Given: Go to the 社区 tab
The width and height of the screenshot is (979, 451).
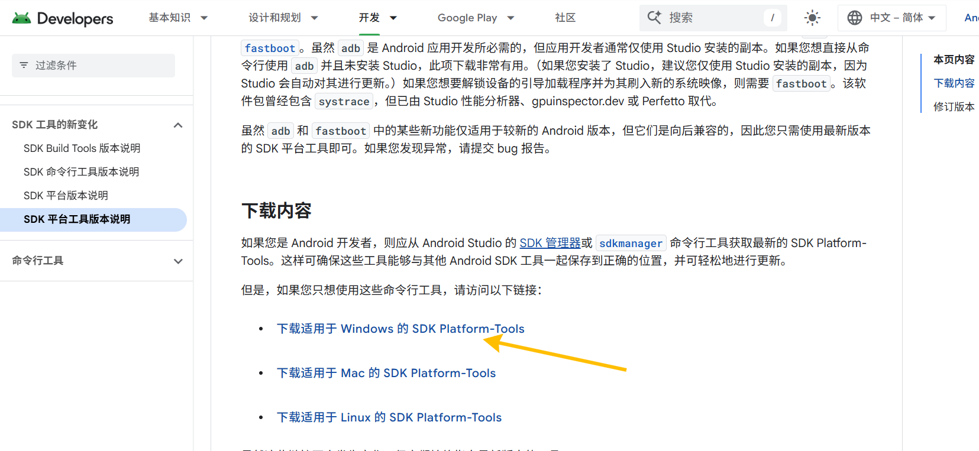Looking at the screenshot, I should coord(565,18).
